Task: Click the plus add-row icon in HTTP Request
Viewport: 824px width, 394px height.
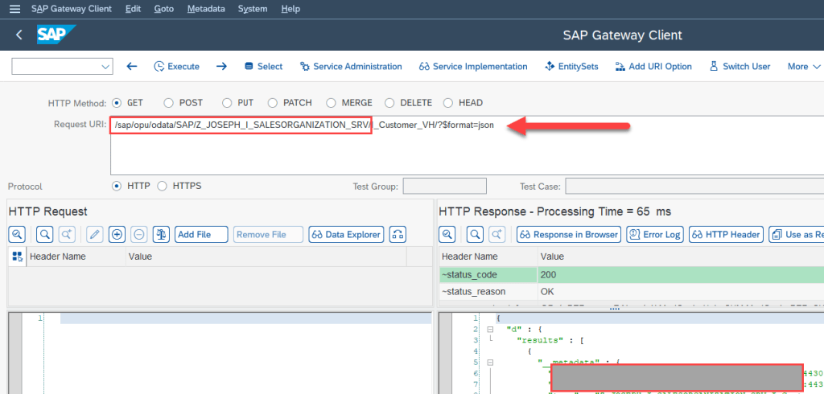Action: pos(117,234)
